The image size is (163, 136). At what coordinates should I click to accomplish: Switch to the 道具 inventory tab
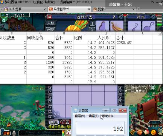tap(54, 122)
